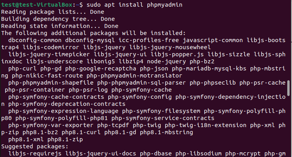Click the 'Suggested packages:' heading line
292x157 pixels.
click(x=35, y=146)
